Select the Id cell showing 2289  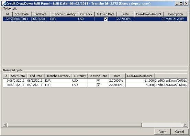8,19
